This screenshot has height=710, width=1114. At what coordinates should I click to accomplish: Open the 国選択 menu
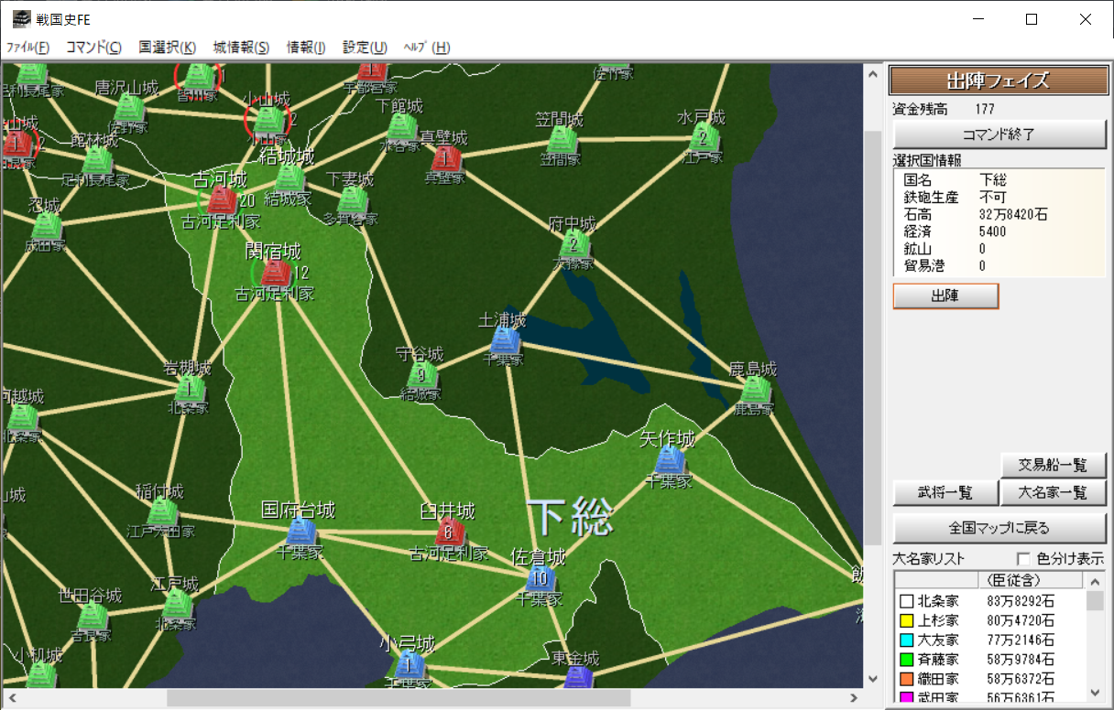pos(167,48)
